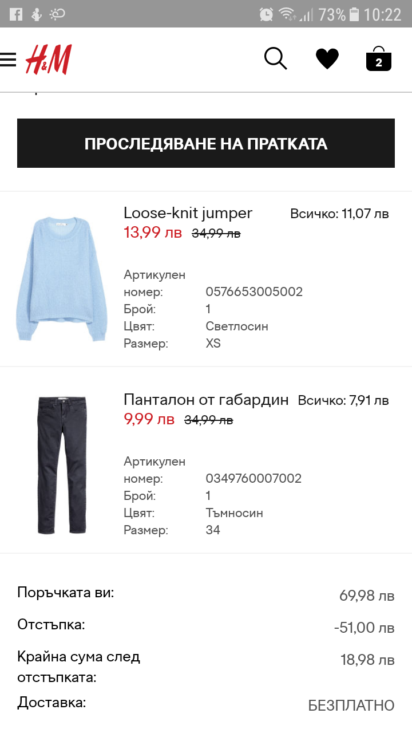Tap the light blue jumper thumbnail
The width and height of the screenshot is (412, 733).
62,278
